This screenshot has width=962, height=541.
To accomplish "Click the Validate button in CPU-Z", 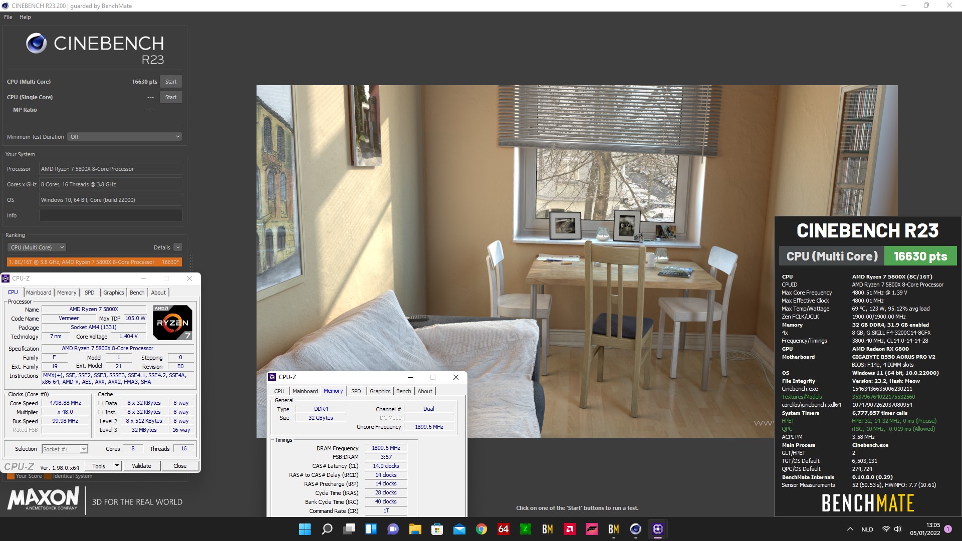I will [x=141, y=466].
